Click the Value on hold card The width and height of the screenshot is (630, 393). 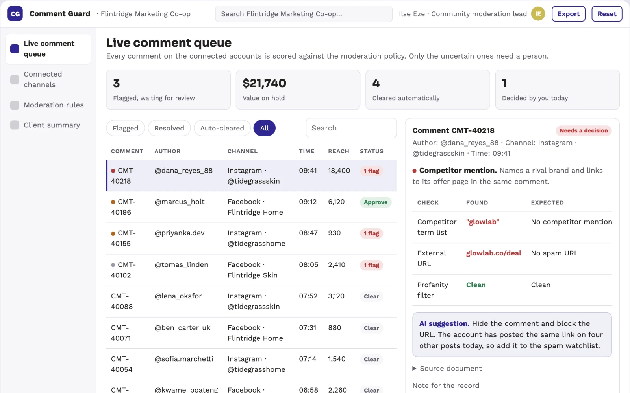[x=298, y=90]
